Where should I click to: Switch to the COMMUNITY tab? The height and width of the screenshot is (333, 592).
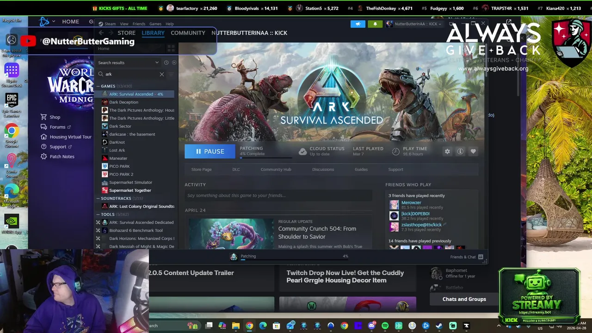pos(188,33)
